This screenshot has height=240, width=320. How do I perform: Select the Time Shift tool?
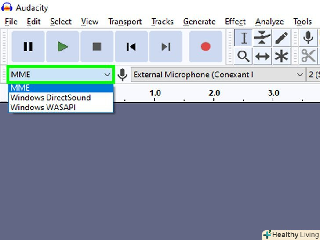pyautogui.click(x=262, y=56)
